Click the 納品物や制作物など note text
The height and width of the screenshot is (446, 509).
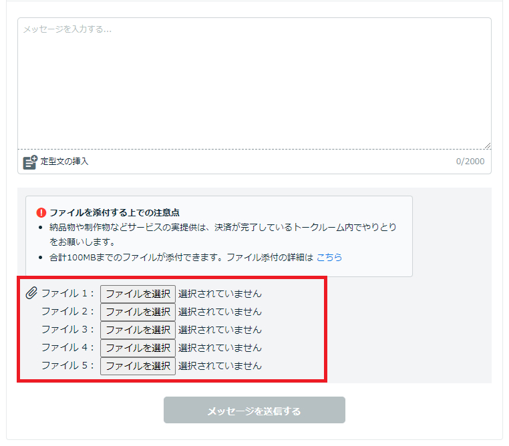[x=223, y=234]
